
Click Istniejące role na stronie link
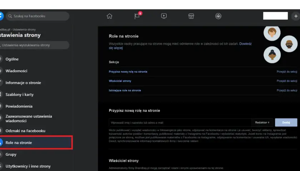tap(125, 90)
